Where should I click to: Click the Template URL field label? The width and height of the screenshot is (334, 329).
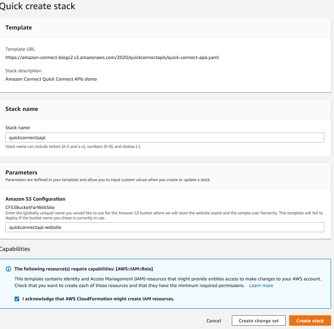[x=20, y=49]
